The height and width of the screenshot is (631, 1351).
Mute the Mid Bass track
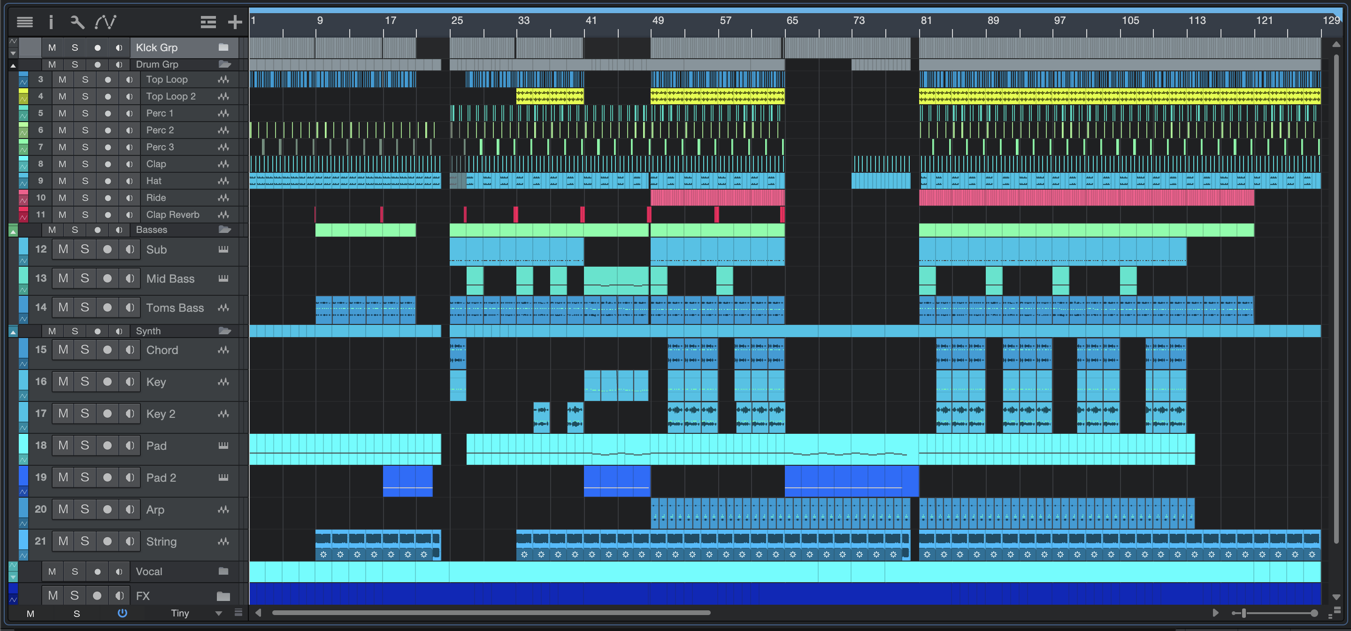point(63,278)
